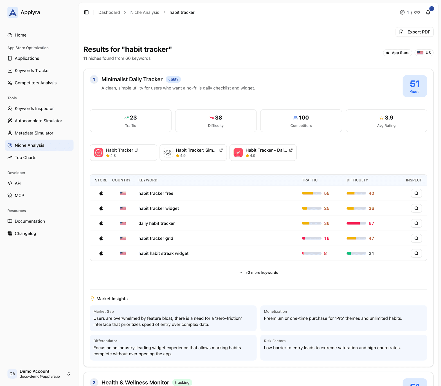Screen dimensions: 441x386
Task: Click the Traffic 23 stat card
Action: pyautogui.click(x=130, y=121)
